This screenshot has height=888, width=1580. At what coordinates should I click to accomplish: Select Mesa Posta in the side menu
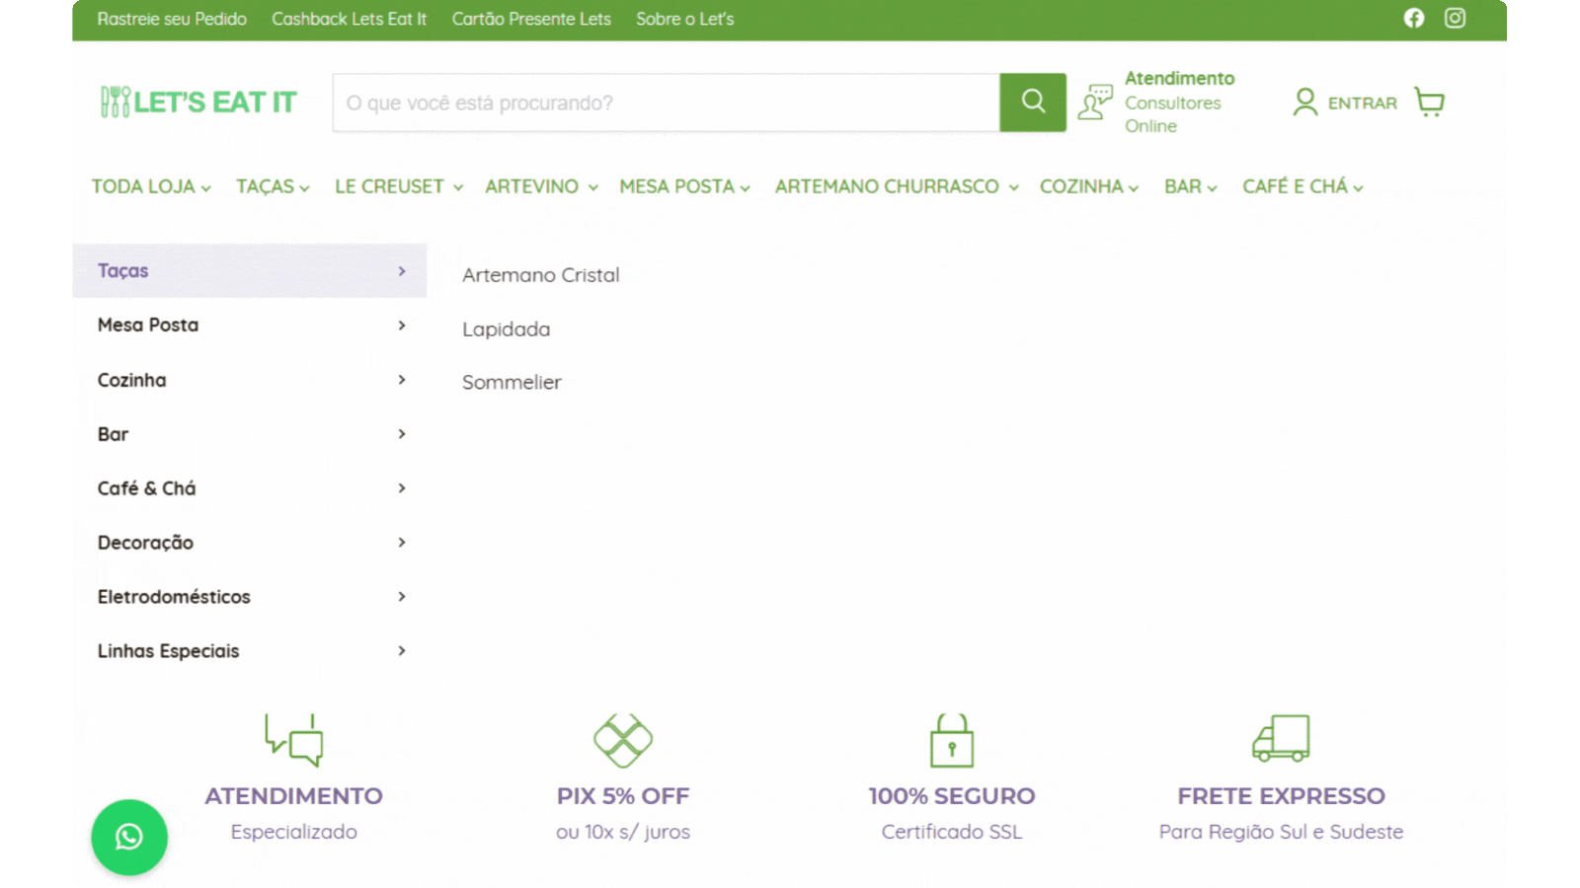[250, 325]
